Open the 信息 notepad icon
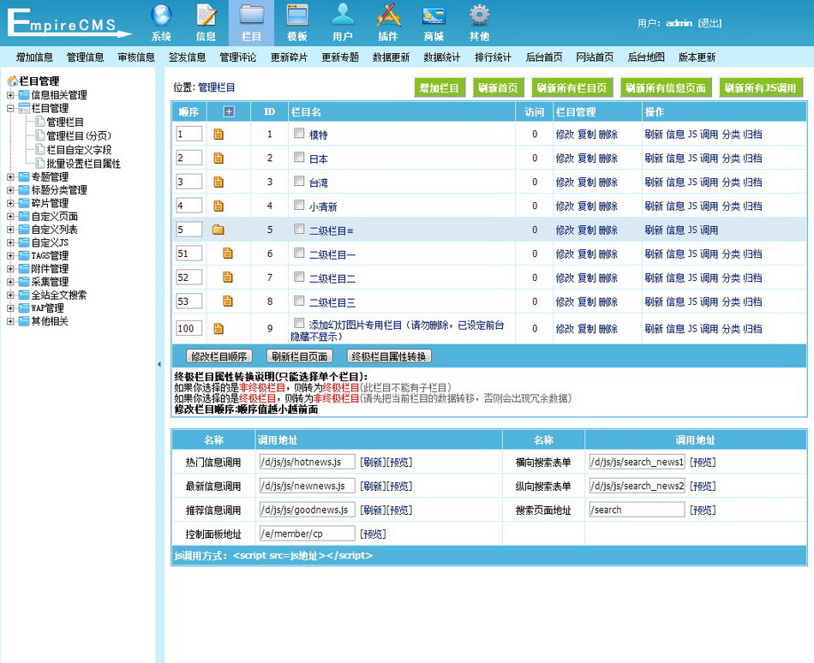814x663 pixels. (x=206, y=15)
